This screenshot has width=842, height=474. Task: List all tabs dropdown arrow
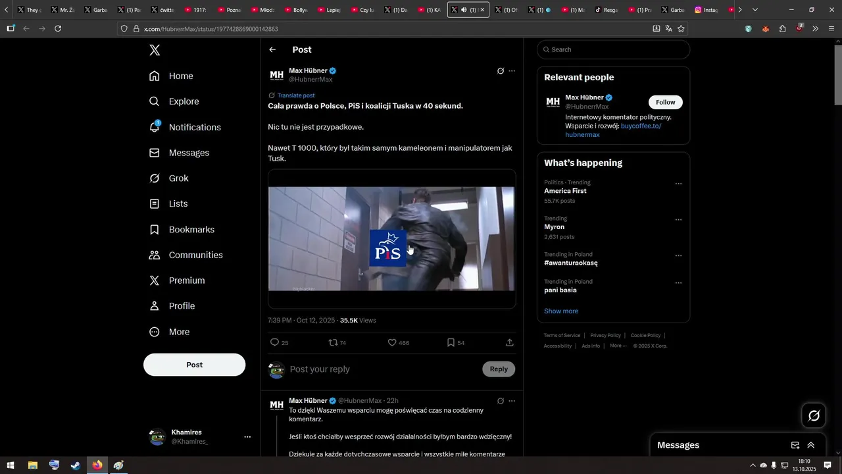[x=755, y=10]
